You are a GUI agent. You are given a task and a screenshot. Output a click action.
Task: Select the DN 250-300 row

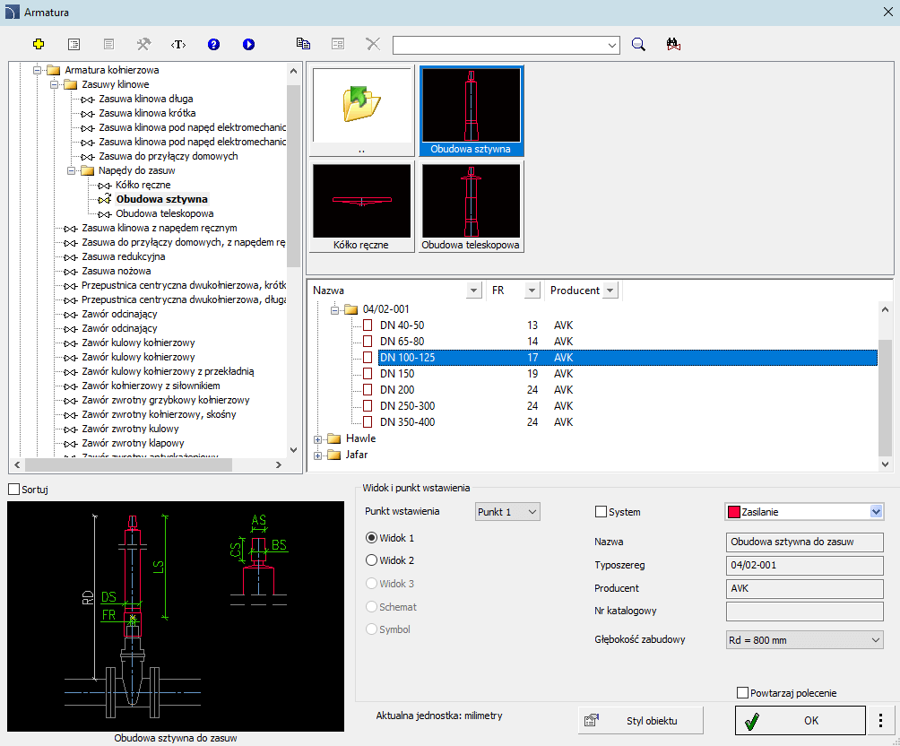pyautogui.click(x=627, y=405)
